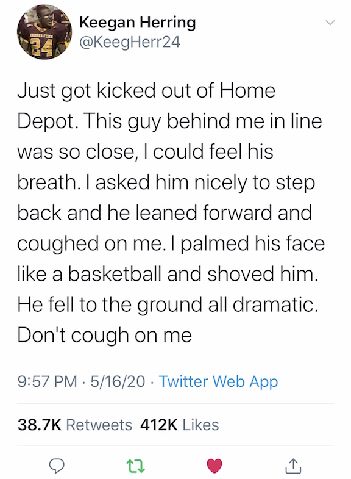Click the 412K like count
This screenshot has width=351, height=479.
click(159, 425)
